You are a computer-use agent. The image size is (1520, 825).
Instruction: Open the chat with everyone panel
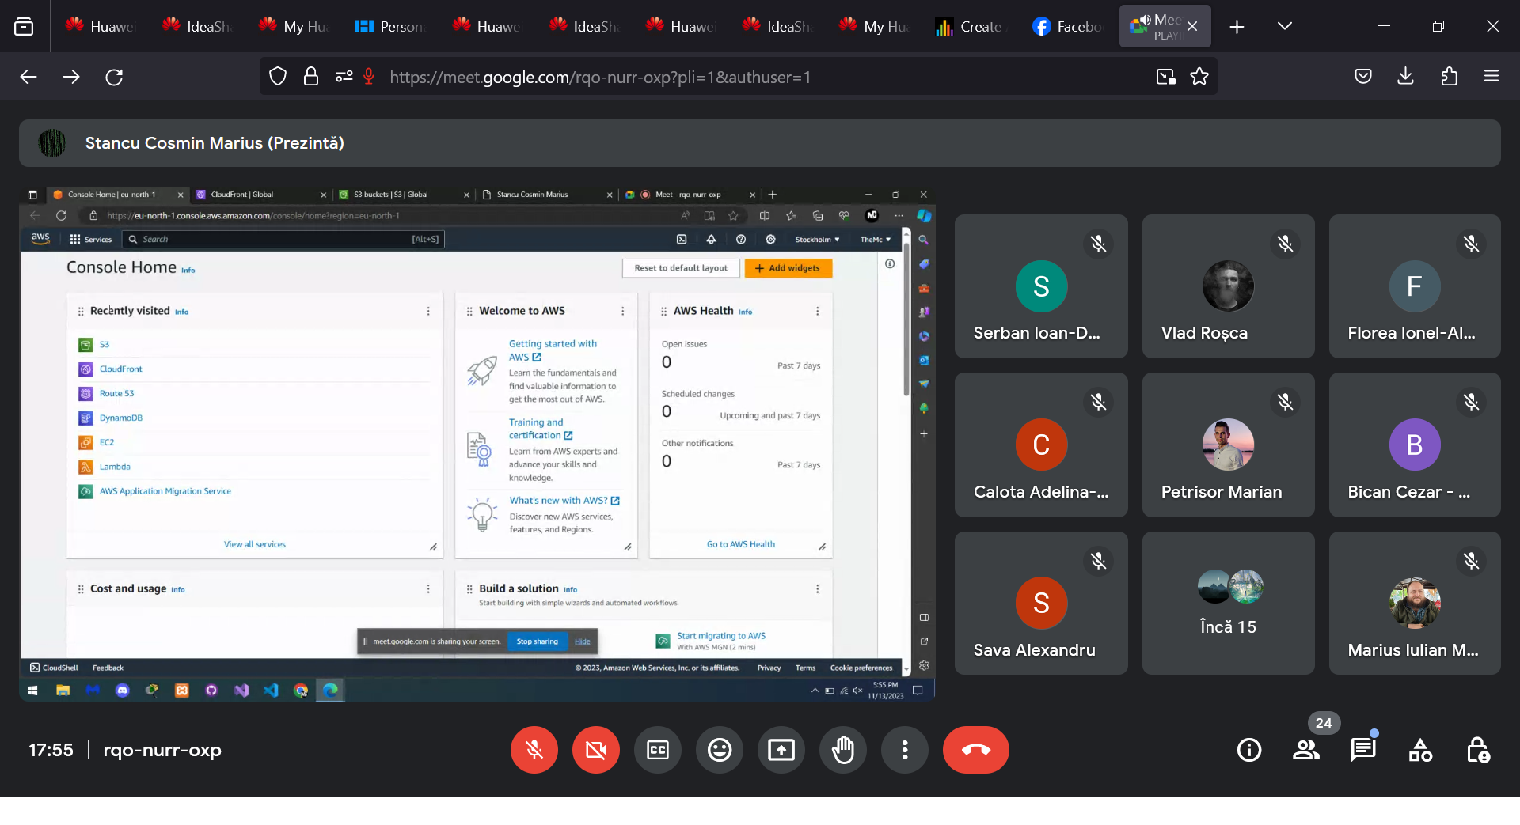(1363, 750)
